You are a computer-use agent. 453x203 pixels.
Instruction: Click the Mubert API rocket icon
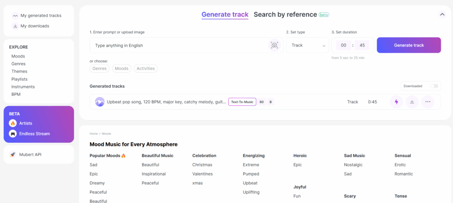click(13, 155)
